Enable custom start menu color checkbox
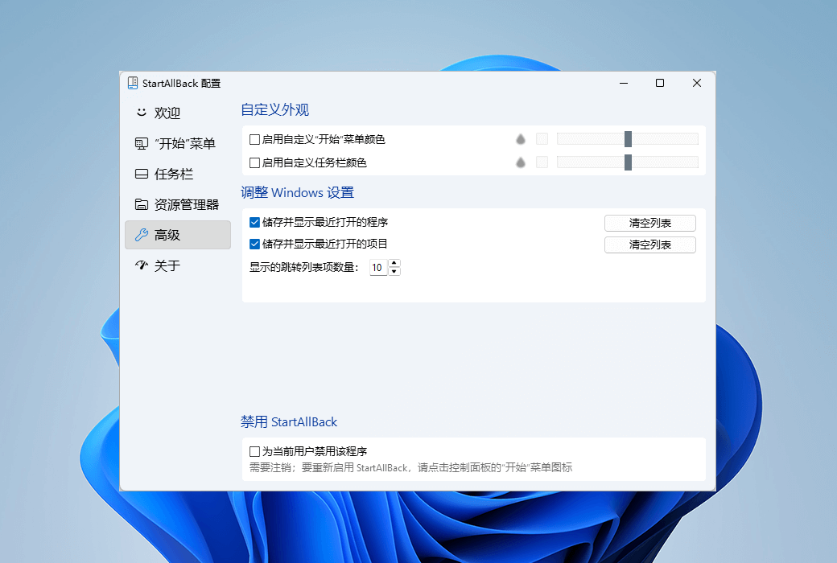Screen dimensions: 837x563 pos(254,138)
